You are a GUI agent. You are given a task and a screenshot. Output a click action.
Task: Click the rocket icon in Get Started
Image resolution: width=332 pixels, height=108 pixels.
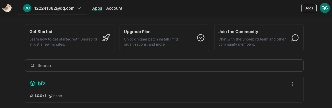point(106,38)
